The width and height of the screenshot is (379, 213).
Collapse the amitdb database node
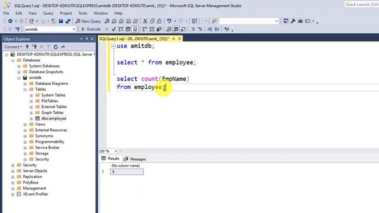(x=19, y=78)
